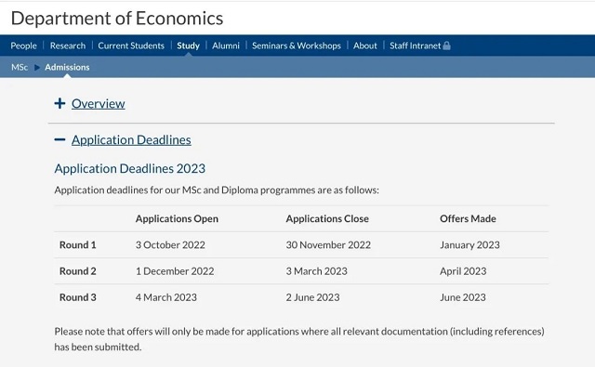
Task: Click the Application Deadlines accordion link
Action: coord(131,140)
